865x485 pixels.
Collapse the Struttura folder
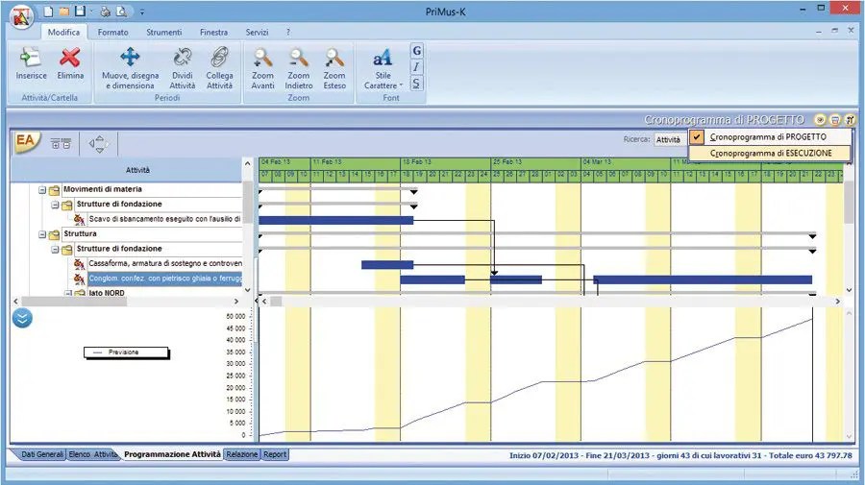tap(42, 234)
